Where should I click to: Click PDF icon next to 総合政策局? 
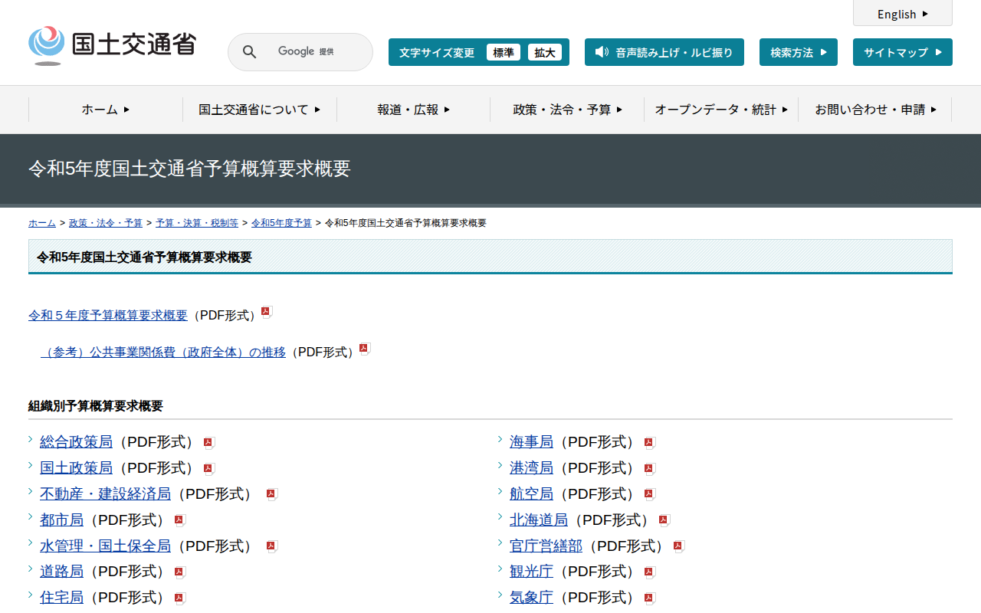click(x=208, y=443)
